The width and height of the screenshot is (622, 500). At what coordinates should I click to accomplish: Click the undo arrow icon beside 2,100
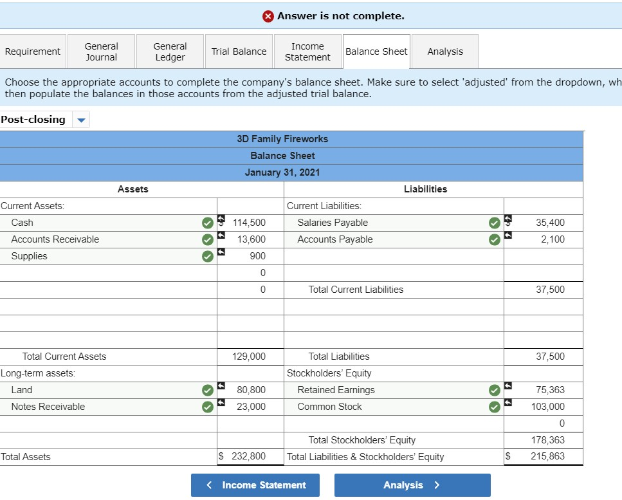pyautogui.click(x=508, y=236)
